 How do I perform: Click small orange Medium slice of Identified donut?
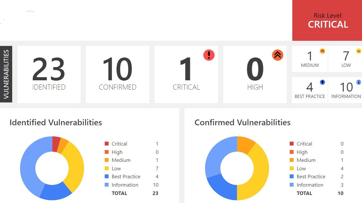(x=62, y=146)
